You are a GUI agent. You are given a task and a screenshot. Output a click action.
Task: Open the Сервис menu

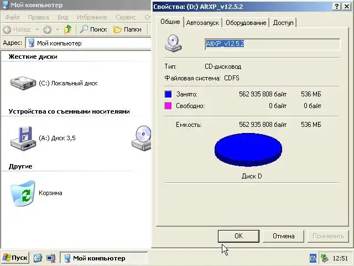coord(126,17)
